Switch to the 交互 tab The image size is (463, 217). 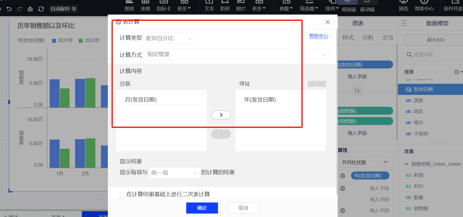[388, 38]
